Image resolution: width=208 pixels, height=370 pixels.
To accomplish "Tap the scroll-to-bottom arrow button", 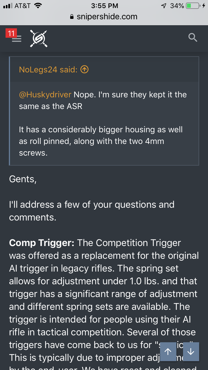I will (x=191, y=352).
